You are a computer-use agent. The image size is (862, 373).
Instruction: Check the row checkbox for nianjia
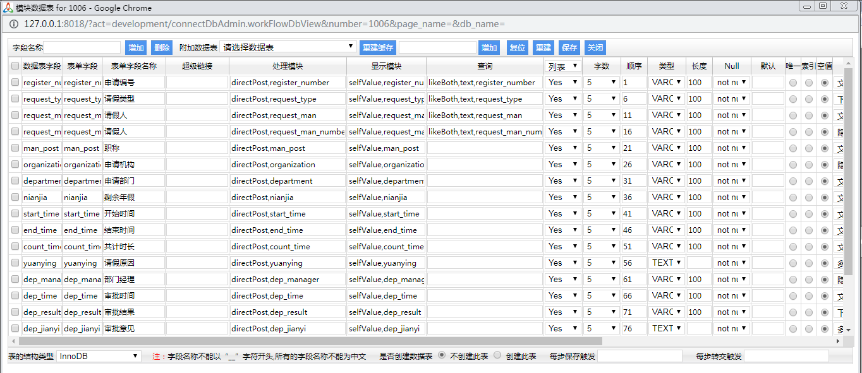pos(15,198)
